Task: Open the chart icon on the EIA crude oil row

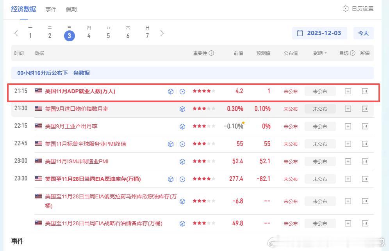Action: click(x=365, y=179)
